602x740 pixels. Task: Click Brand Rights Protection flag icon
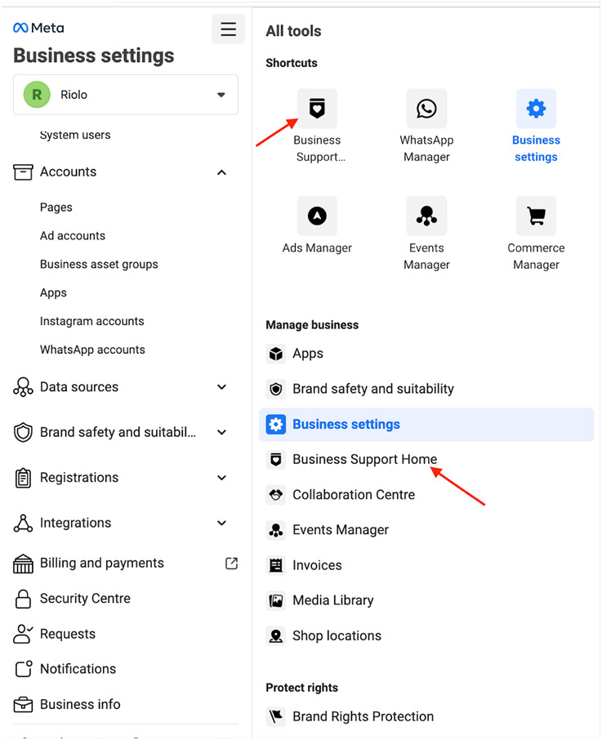click(276, 716)
